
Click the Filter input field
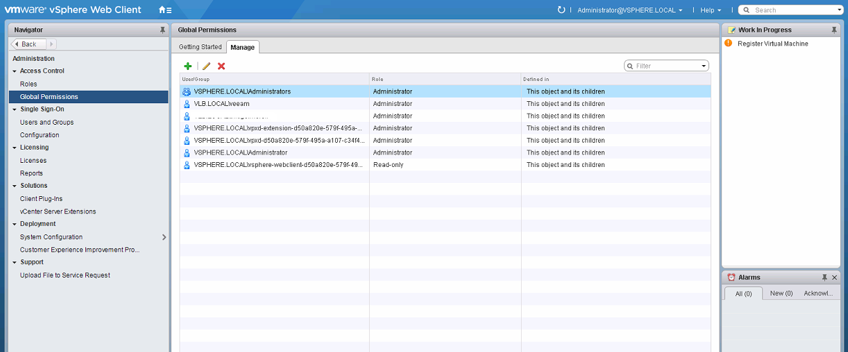(666, 66)
